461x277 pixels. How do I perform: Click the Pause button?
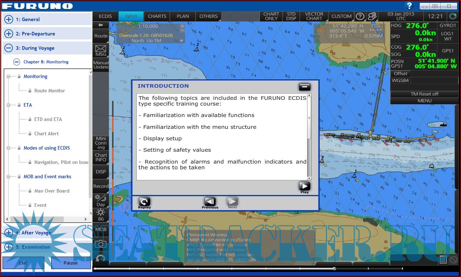tap(71, 263)
